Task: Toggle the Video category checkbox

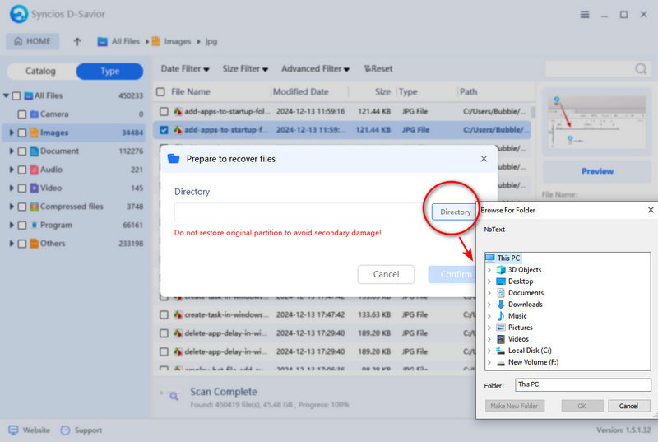Action: pos(22,188)
